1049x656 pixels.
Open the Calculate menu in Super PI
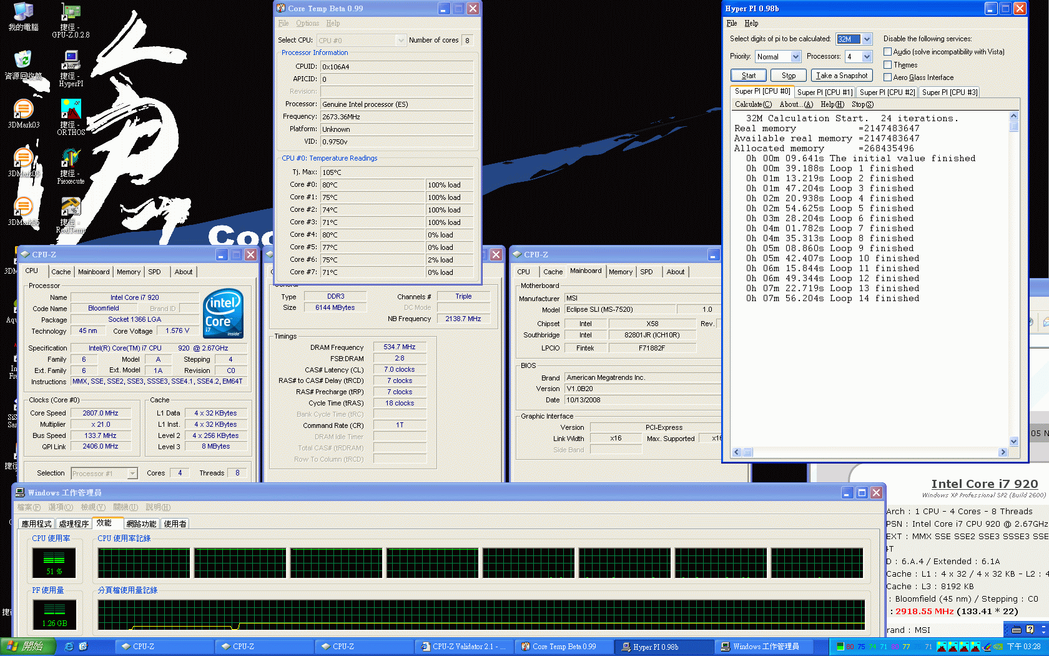click(x=753, y=104)
